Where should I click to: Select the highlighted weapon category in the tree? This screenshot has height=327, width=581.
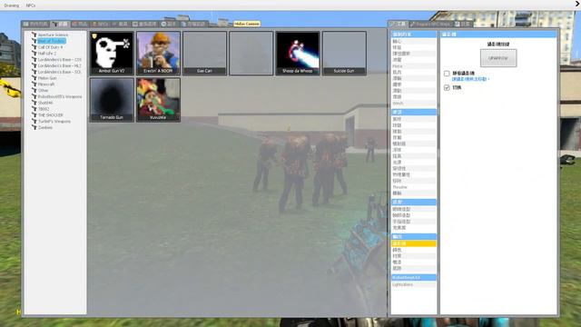click(52, 41)
